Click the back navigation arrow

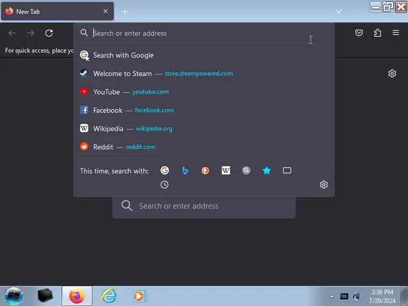[12, 33]
